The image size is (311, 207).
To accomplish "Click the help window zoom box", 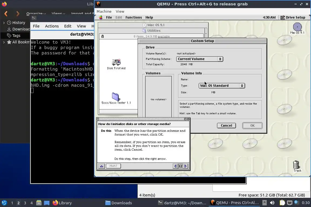I will pyautogui.click(x=185, y=119).
